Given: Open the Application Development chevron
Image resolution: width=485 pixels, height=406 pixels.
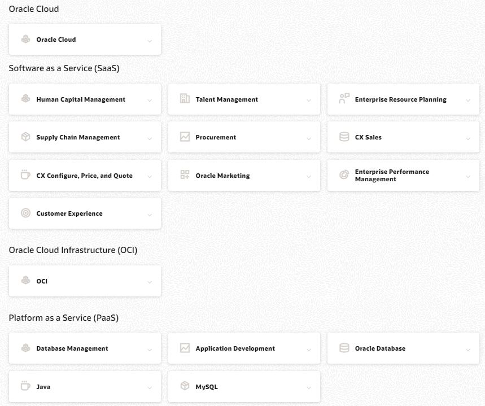Looking at the screenshot, I should (x=309, y=350).
